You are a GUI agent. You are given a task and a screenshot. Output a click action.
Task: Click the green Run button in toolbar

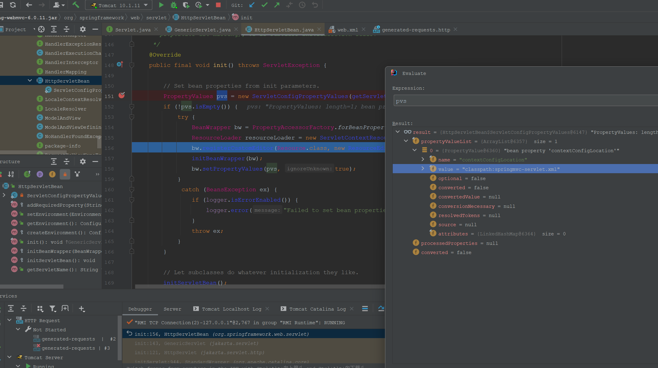point(161,5)
